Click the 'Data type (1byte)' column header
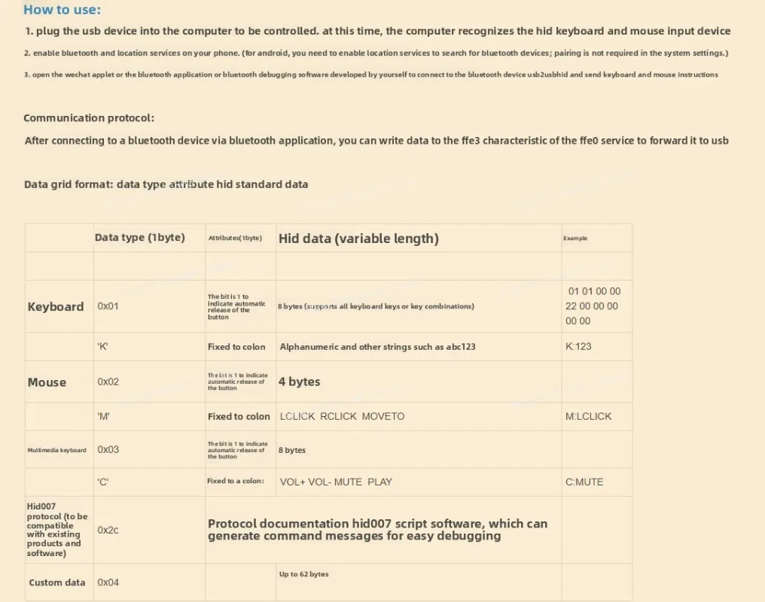This screenshot has height=602, width=765. tap(139, 237)
